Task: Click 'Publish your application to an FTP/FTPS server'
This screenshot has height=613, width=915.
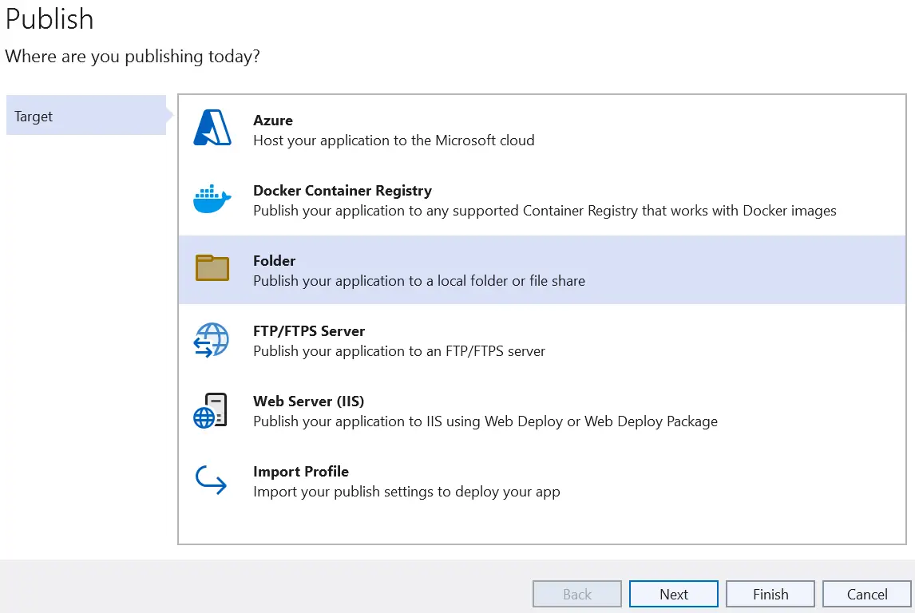Action: click(x=399, y=351)
